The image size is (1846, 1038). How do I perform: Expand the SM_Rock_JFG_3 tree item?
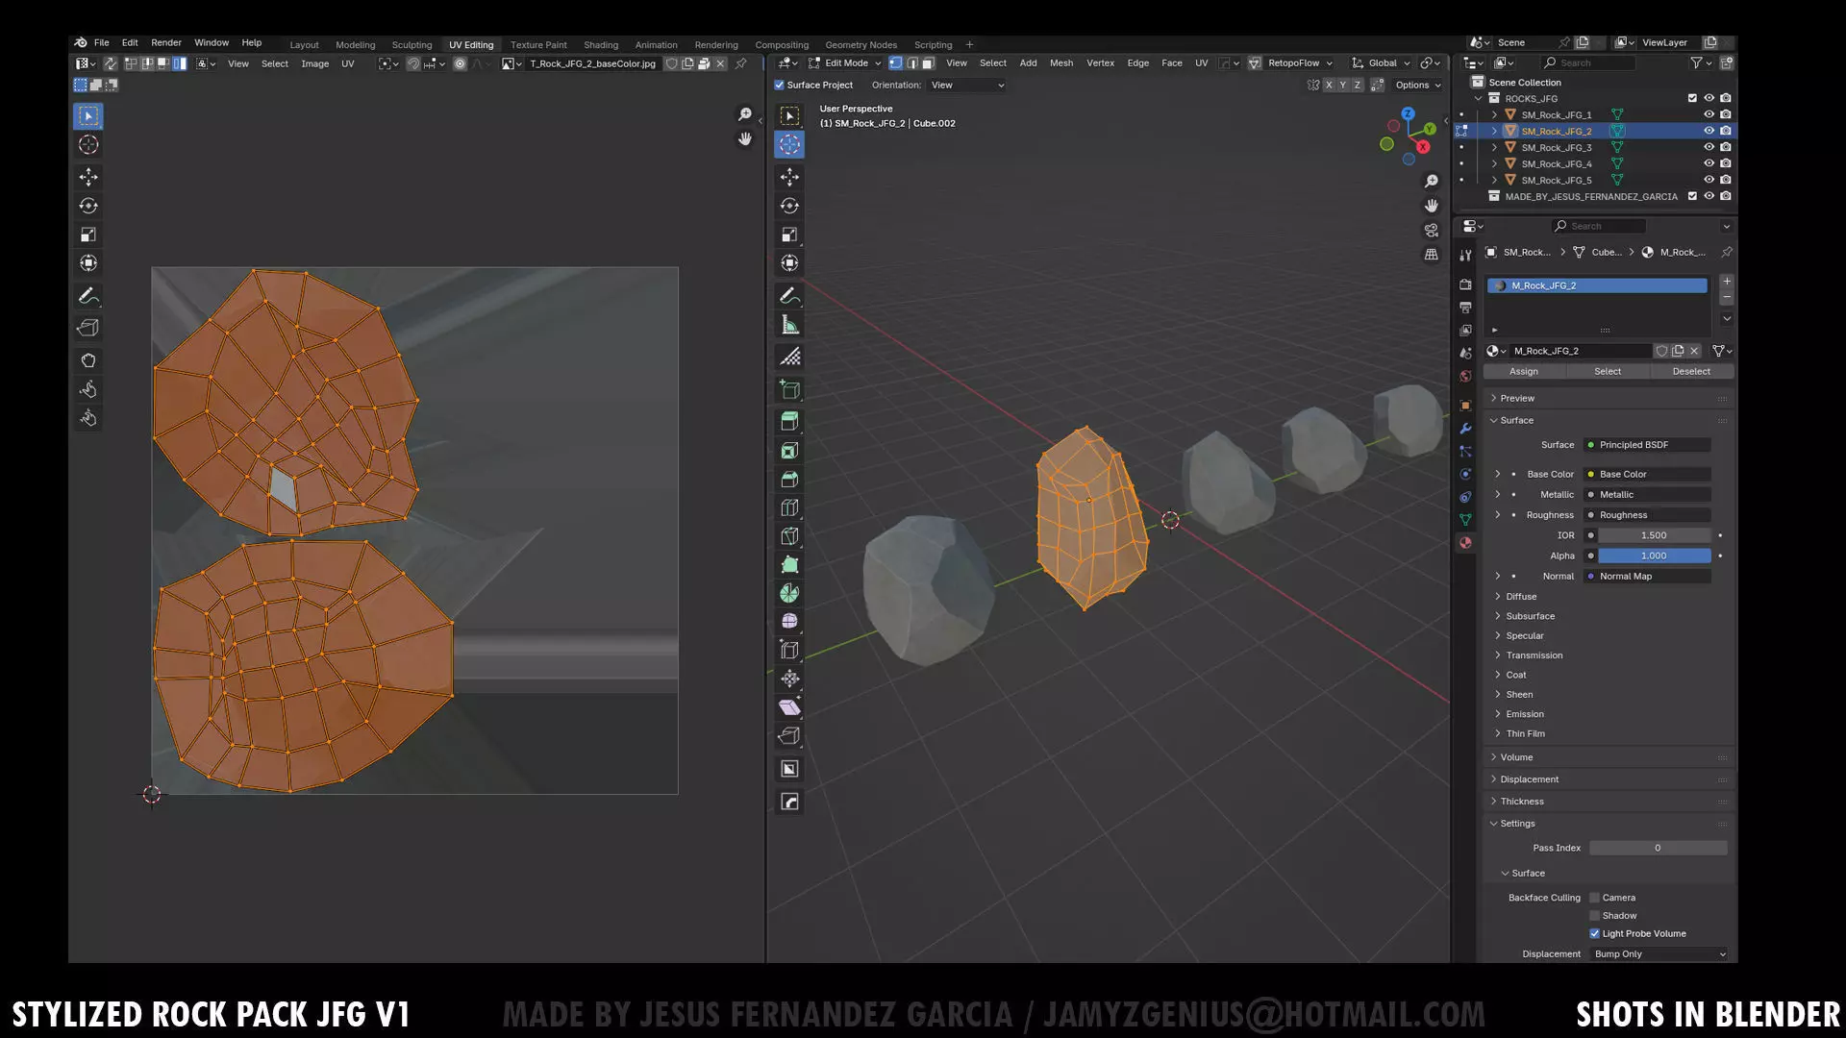pos(1494,147)
